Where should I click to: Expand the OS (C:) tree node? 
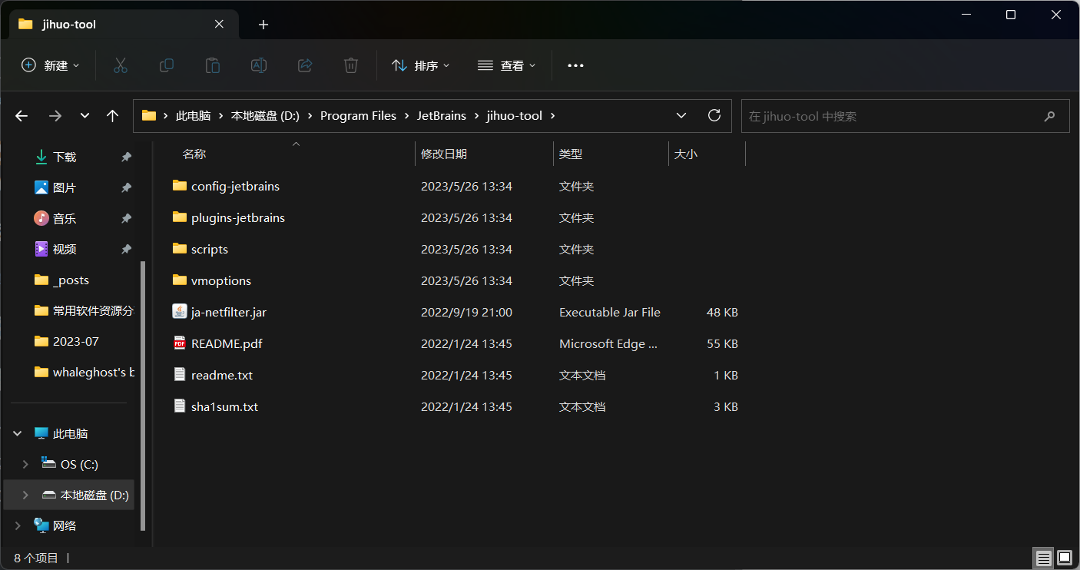pos(25,464)
